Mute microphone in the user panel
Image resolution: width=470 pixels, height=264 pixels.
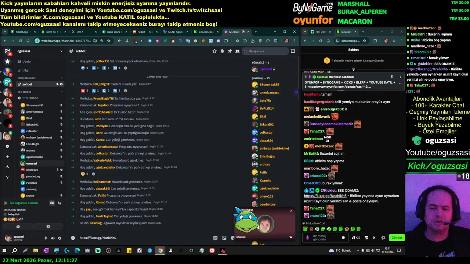pyautogui.click(x=46, y=238)
